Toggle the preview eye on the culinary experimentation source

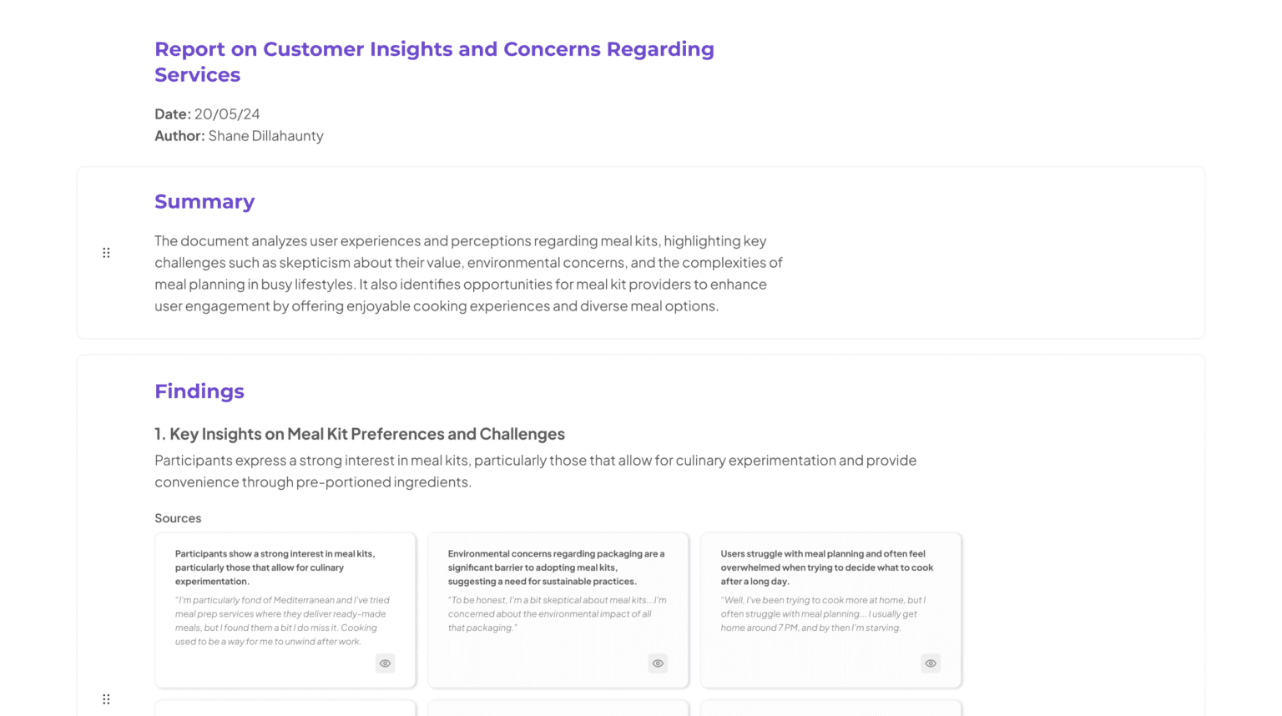coord(385,663)
